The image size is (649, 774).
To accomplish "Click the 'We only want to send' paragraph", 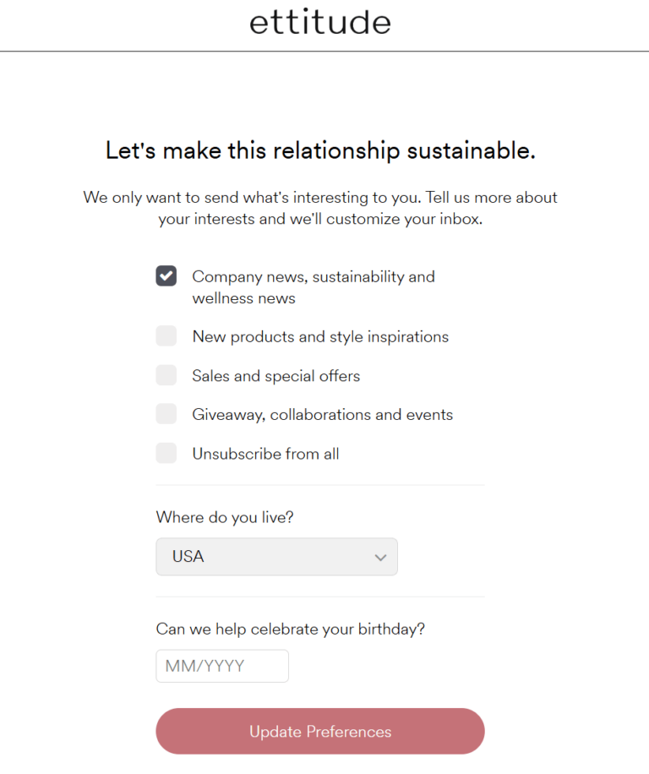I will (x=320, y=208).
